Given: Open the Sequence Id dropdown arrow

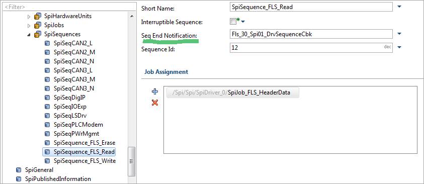Looking at the screenshot, I should [x=399, y=47].
